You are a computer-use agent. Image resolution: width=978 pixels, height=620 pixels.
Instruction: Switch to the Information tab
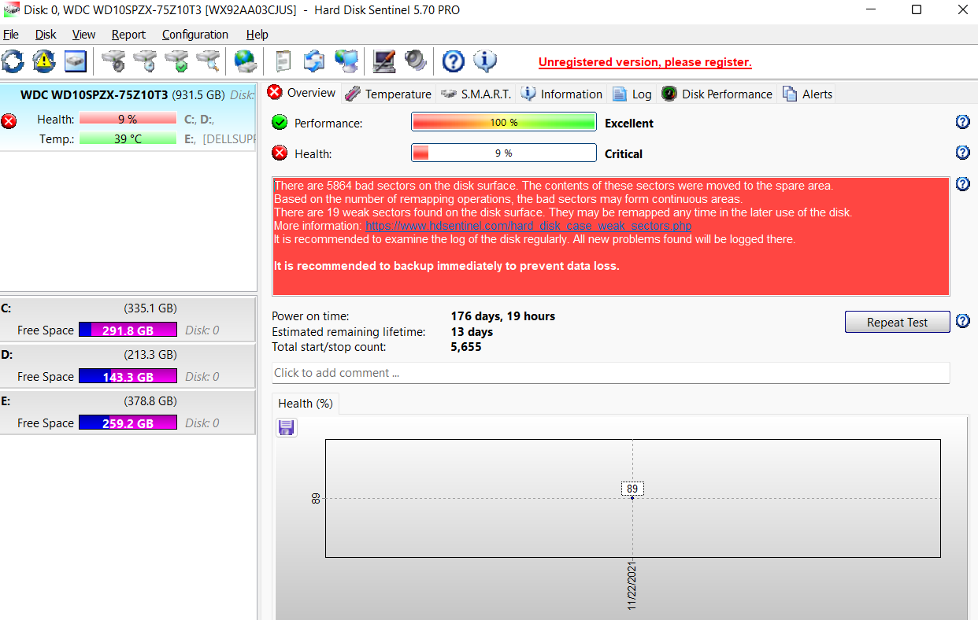561,94
